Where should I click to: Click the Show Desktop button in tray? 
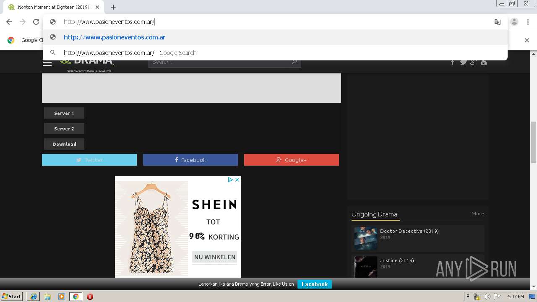[532, 297]
